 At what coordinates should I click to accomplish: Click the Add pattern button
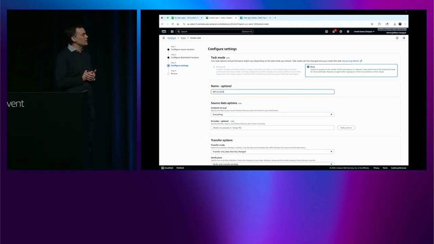point(346,128)
